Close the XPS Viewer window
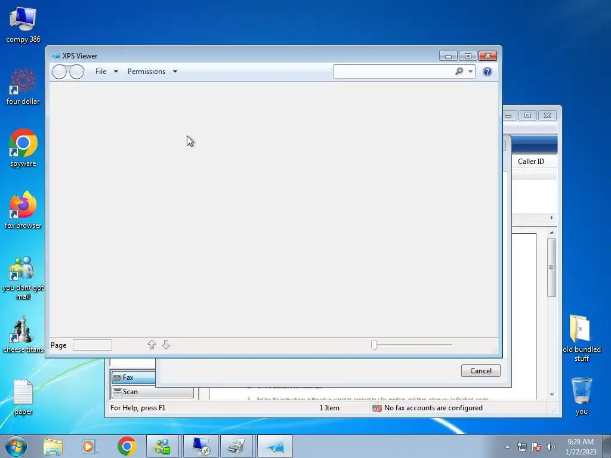The image size is (611, 458). (x=487, y=56)
